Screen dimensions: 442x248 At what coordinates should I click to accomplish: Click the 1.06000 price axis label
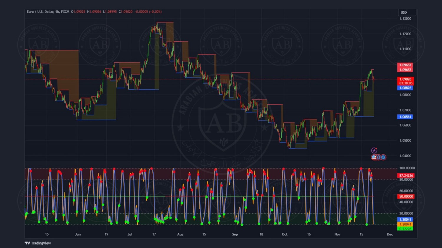pyautogui.click(x=405, y=125)
